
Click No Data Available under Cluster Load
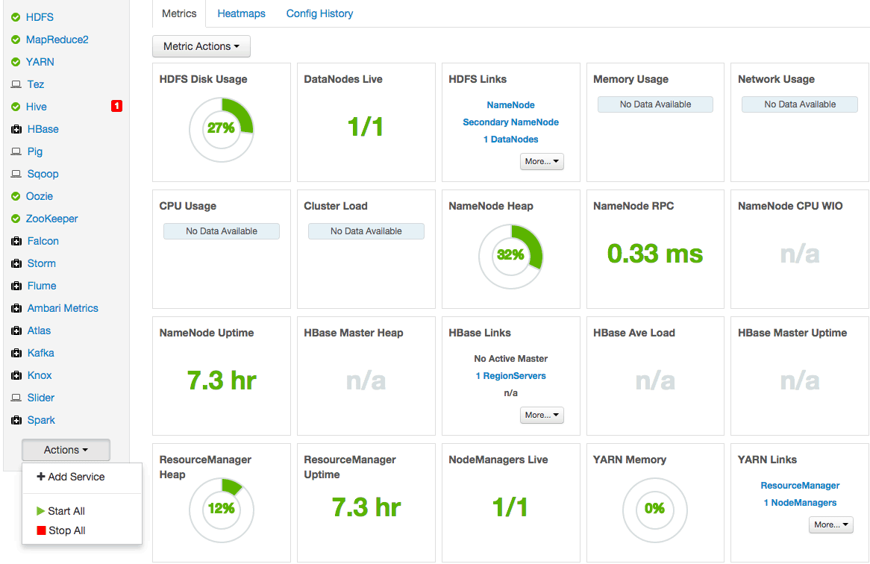coord(366,231)
